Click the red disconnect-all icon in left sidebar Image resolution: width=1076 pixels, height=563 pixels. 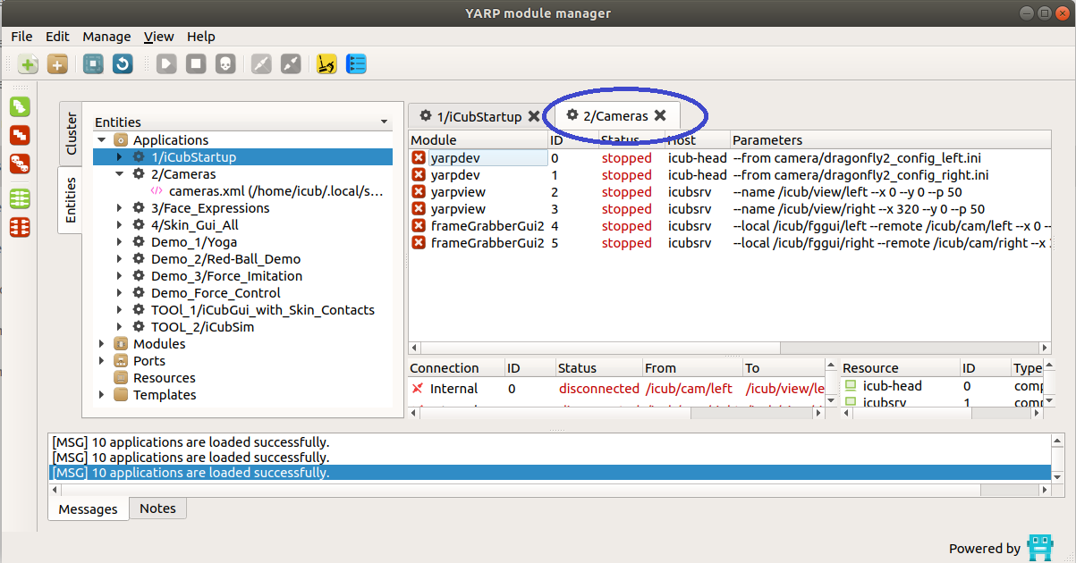(20, 227)
